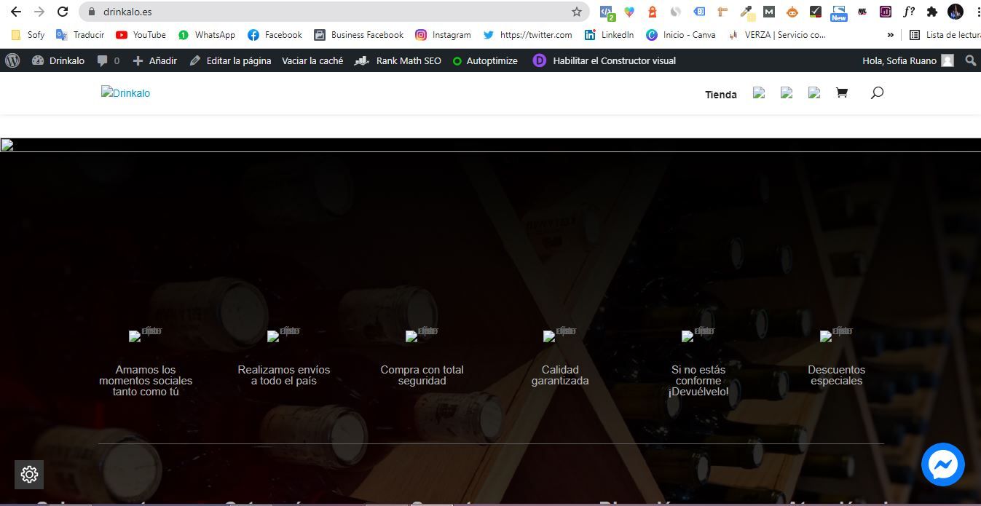
Task: Click Editar la página
Action: [230, 60]
